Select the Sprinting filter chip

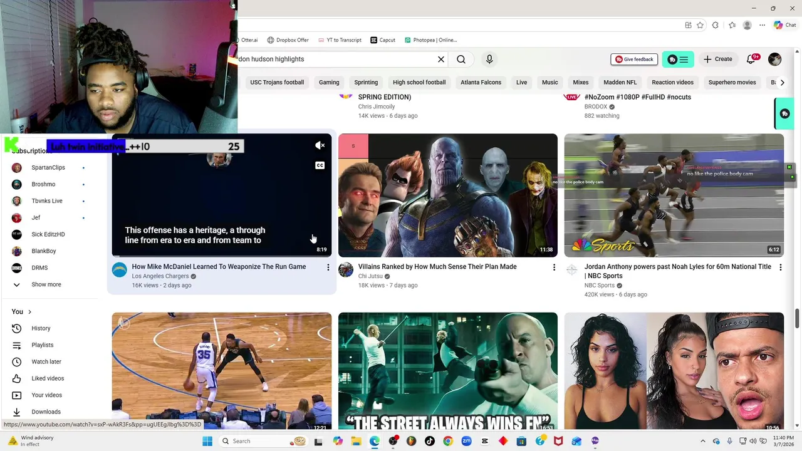pos(366,82)
